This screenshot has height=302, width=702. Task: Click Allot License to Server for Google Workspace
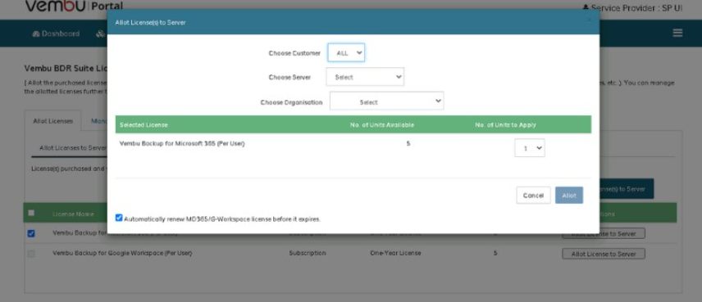tap(604, 254)
